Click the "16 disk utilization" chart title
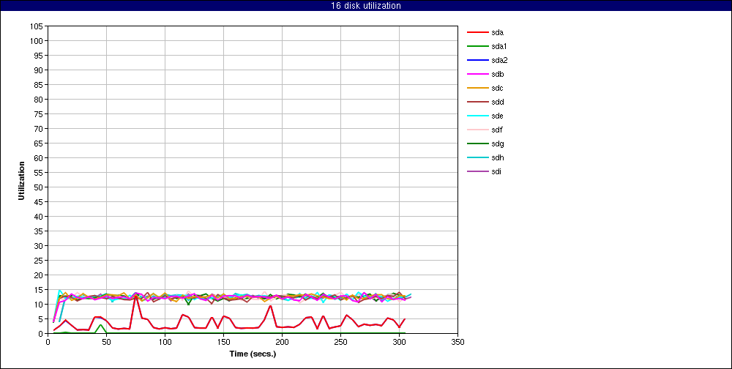Viewport: 732px width, 369px height. pyautogui.click(x=365, y=6)
